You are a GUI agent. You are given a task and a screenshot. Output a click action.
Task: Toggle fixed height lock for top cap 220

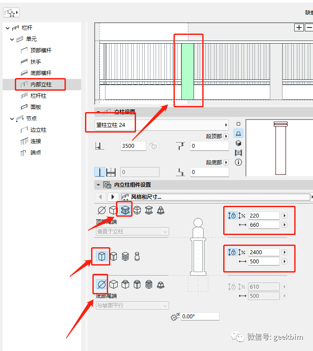pos(232,215)
